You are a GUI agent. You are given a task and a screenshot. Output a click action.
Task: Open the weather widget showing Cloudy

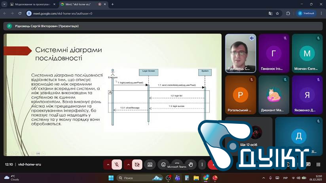pyautogui.click(x=12, y=178)
